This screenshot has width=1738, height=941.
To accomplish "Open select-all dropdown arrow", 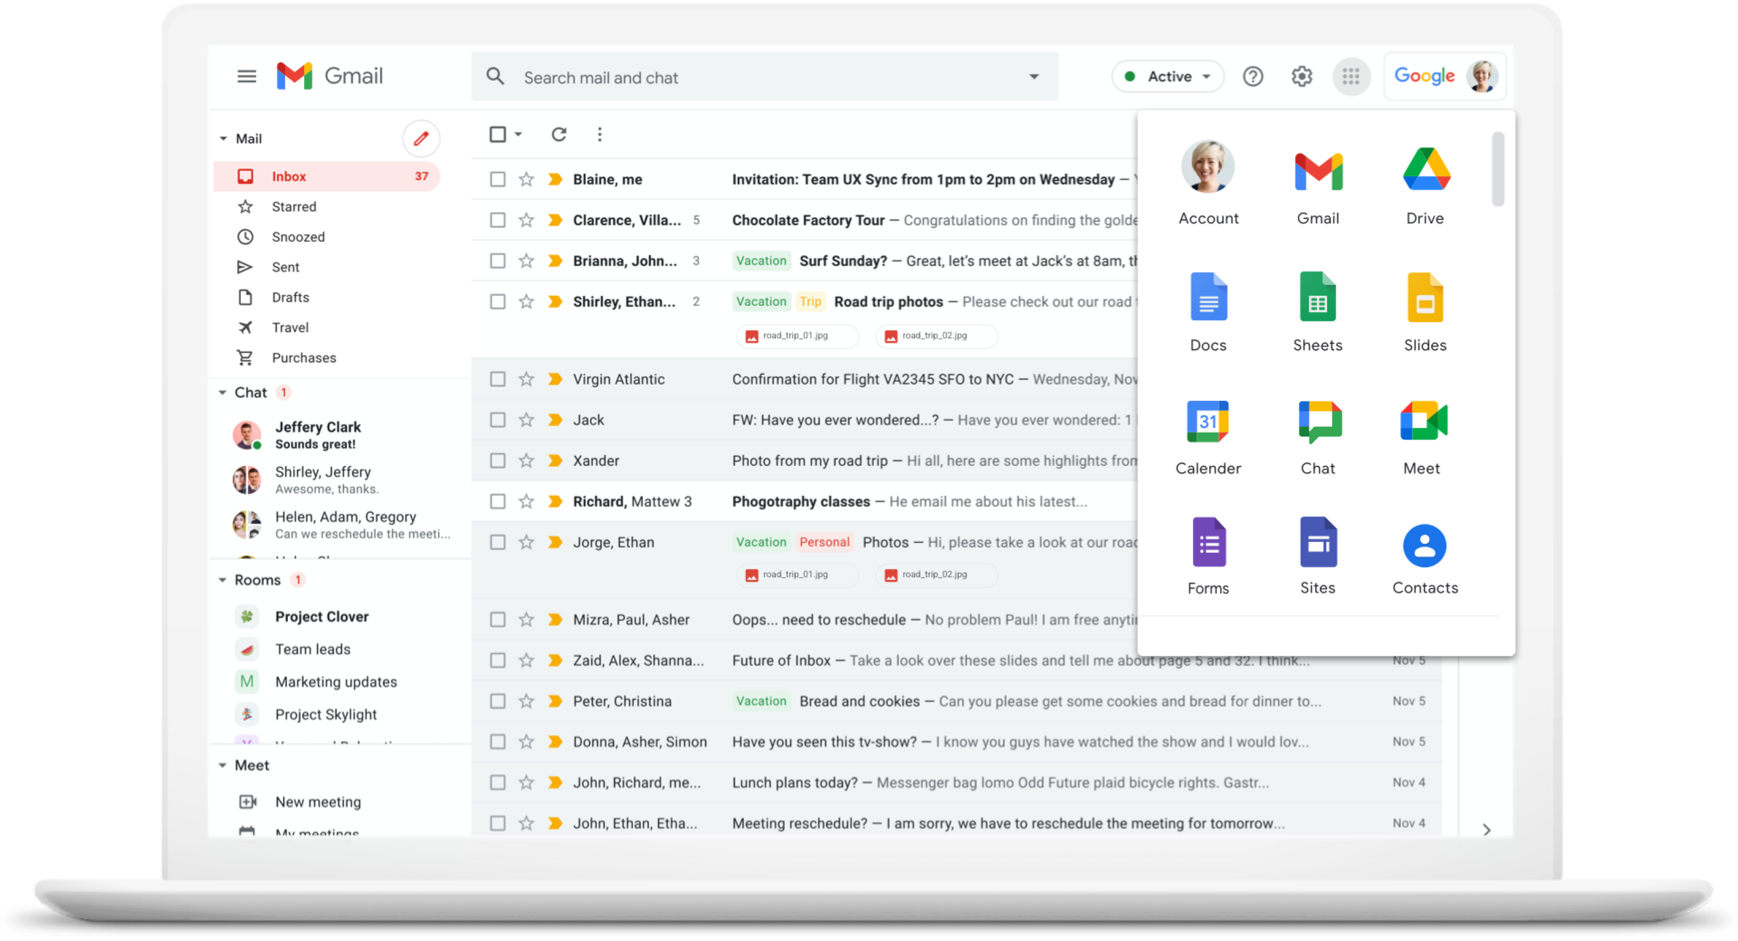I will point(518,134).
